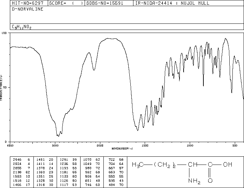
Task: Select the 1378 peak value
Action: 41,168
